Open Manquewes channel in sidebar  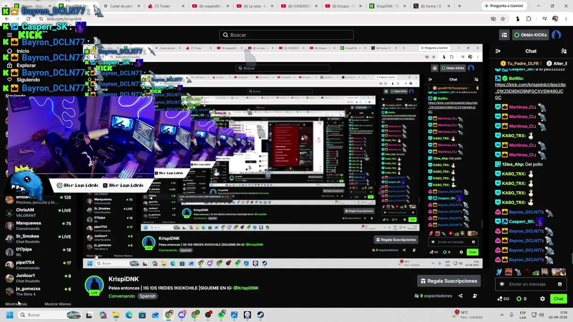(38, 225)
